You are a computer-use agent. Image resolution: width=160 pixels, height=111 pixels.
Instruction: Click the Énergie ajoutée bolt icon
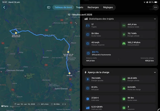[88, 79]
